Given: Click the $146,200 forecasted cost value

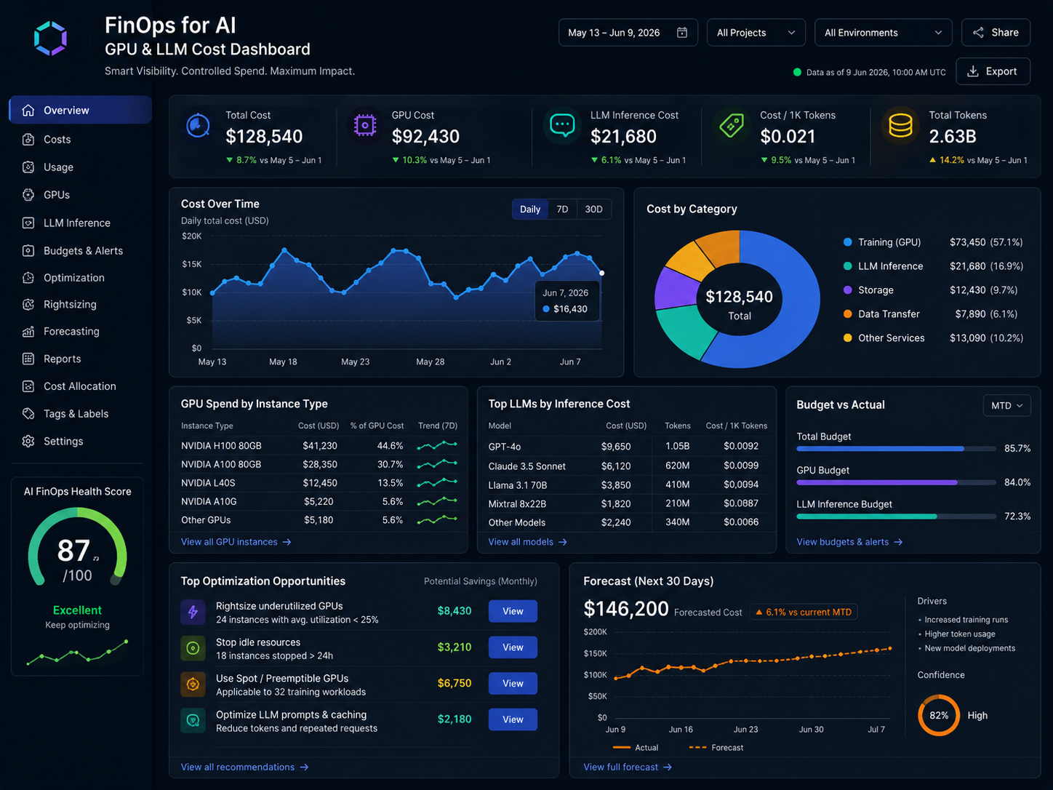Looking at the screenshot, I should pyautogui.click(x=626, y=609).
